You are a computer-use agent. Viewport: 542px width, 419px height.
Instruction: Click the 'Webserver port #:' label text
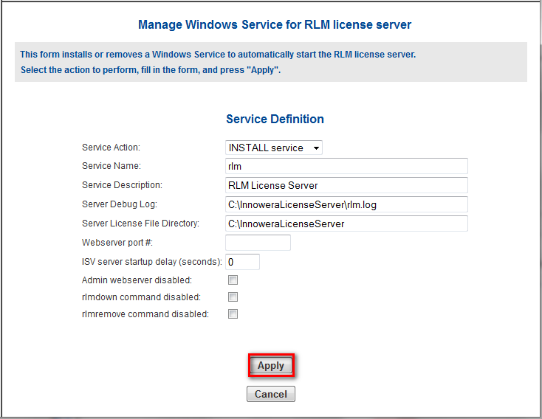coord(117,243)
